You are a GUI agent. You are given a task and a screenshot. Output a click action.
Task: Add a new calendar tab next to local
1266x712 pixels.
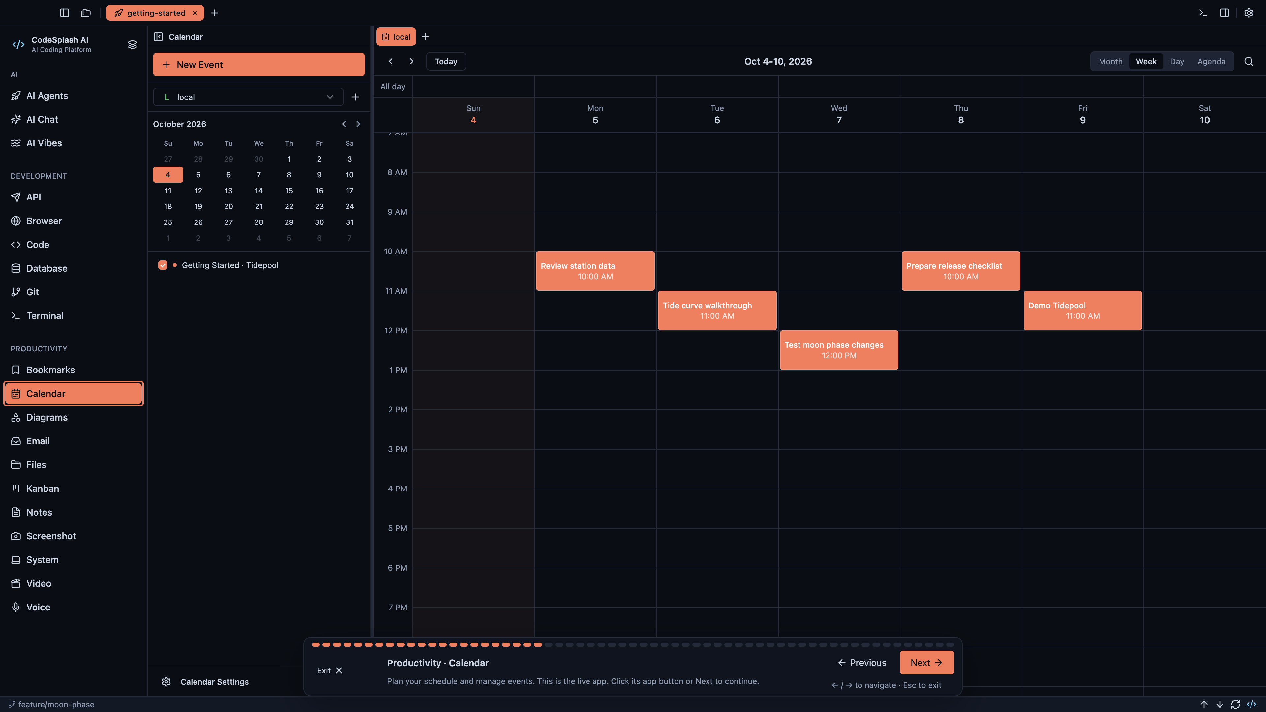point(426,37)
